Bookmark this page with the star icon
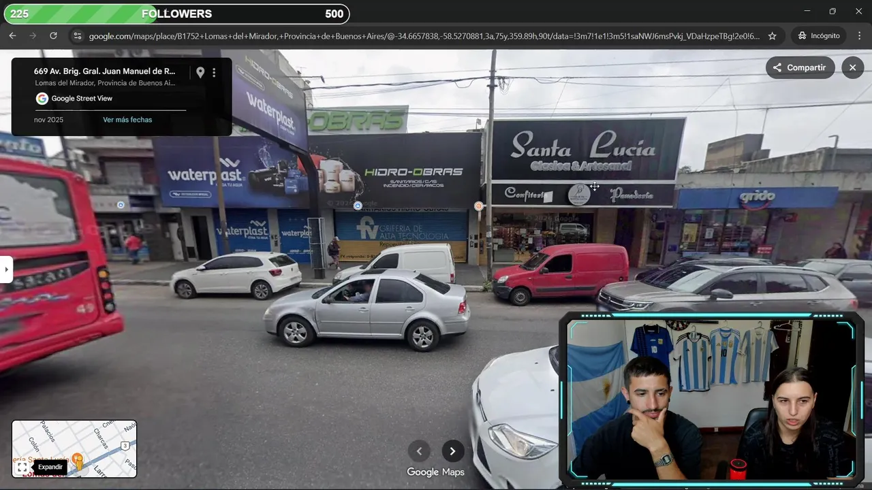The height and width of the screenshot is (490, 872). [772, 35]
